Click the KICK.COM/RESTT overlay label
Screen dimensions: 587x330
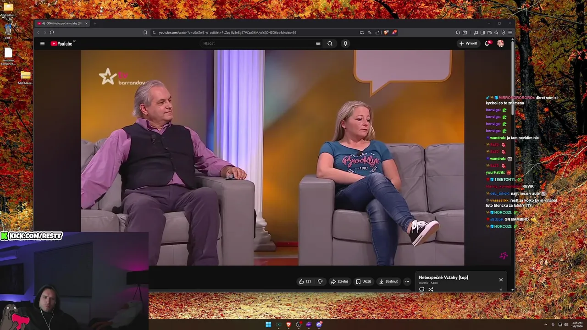(31, 236)
